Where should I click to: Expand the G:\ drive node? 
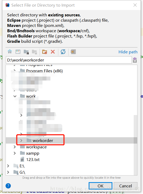[8, 172]
